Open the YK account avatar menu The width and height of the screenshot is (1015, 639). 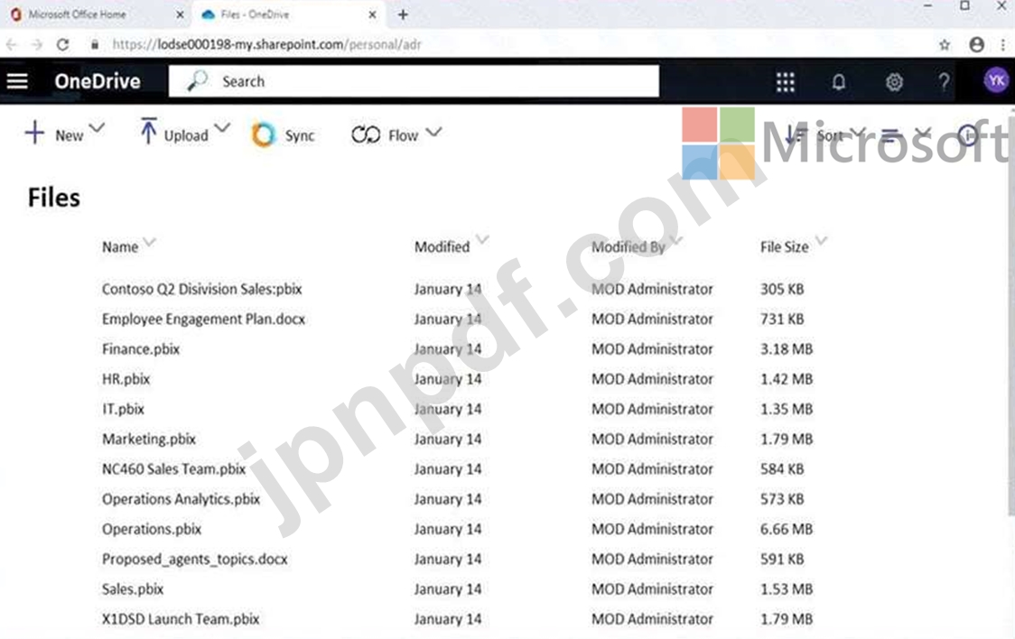tap(996, 81)
